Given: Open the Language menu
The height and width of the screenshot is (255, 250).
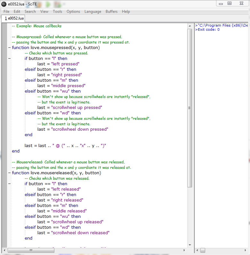Looking at the screenshot, I should (x=93, y=12).
